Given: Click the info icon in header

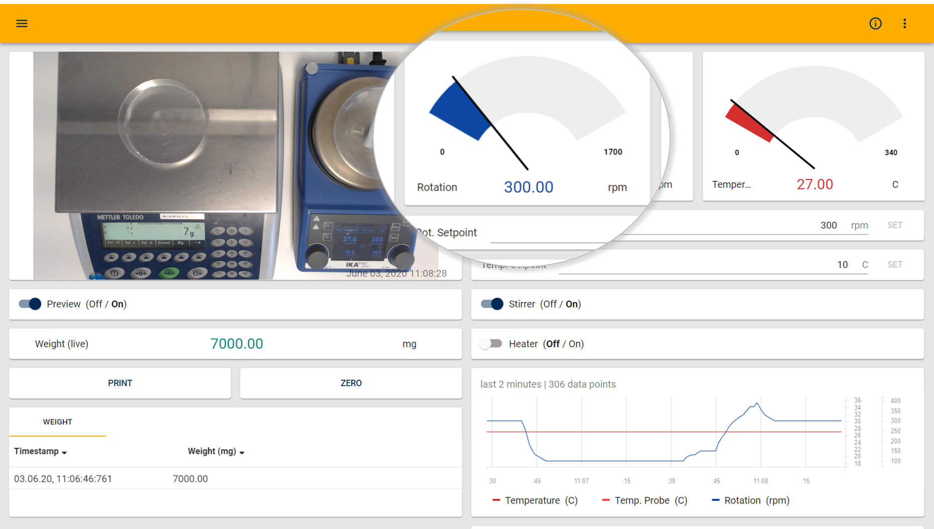Looking at the screenshot, I should 875,24.
